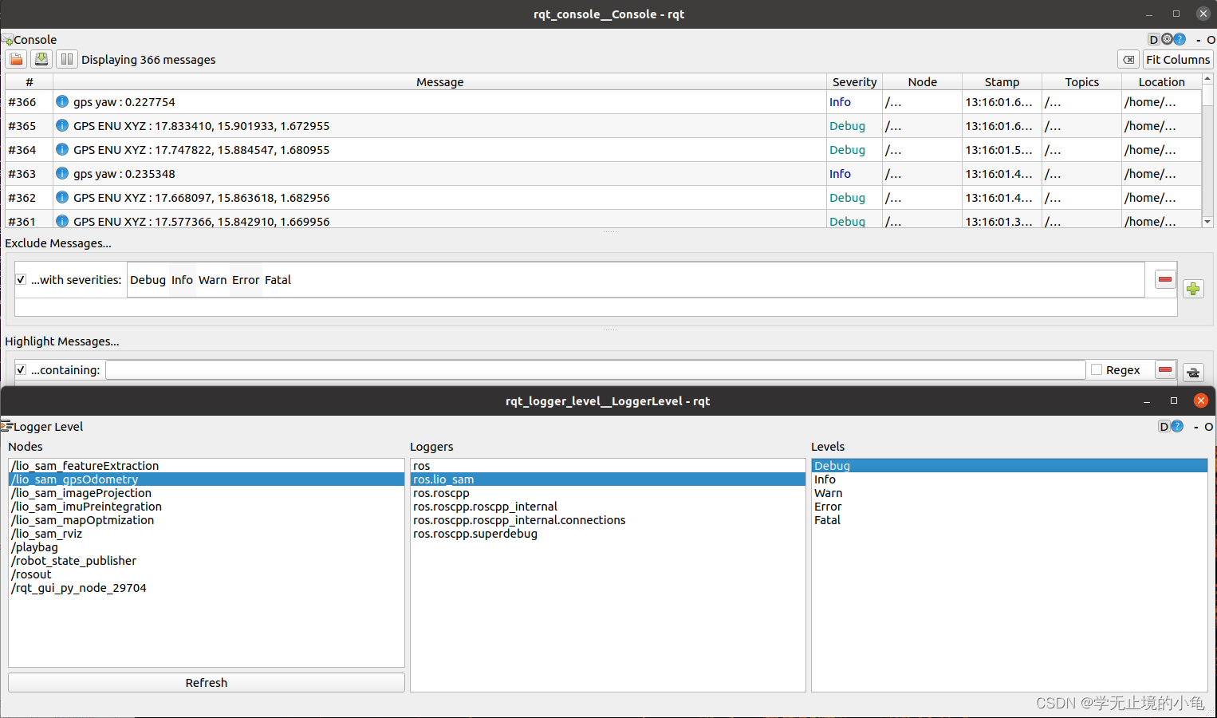The image size is (1217, 718).
Task: Remove the severities exclude filter (red minus)
Action: pyautogui.click(x=1165, y=279)
